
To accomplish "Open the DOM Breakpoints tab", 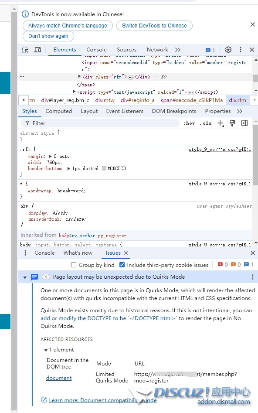I will (174, 111).
